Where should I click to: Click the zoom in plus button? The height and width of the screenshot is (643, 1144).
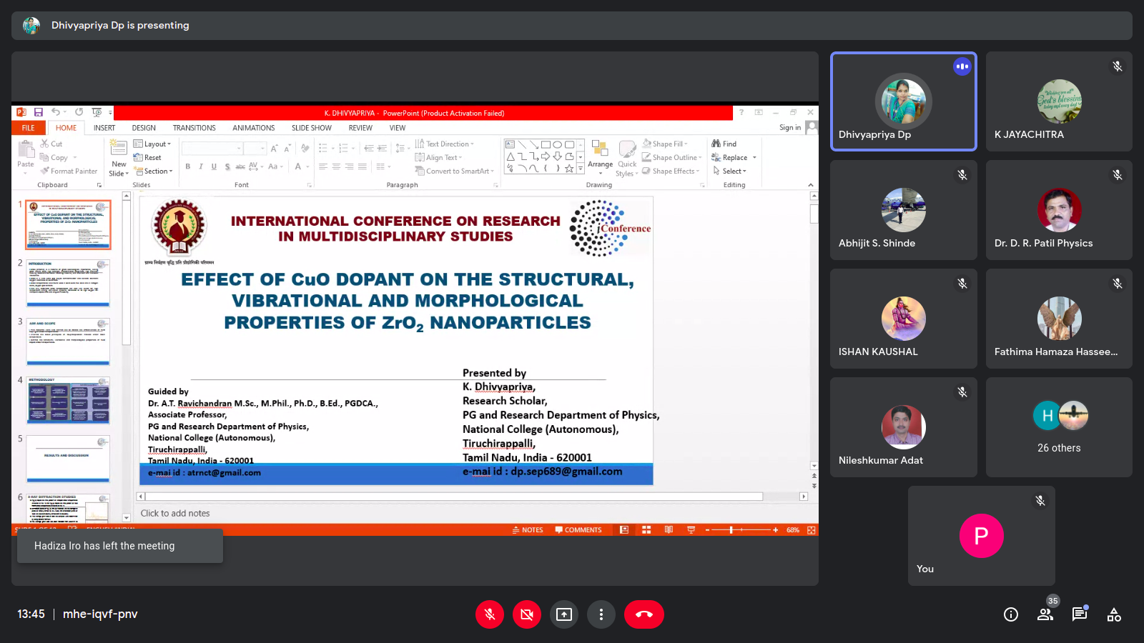[775, 530]
